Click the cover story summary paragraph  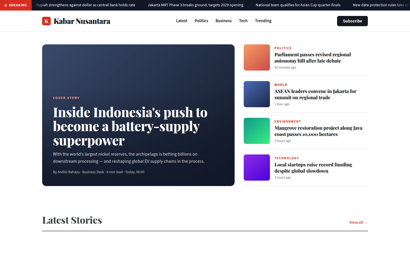(x=129, y=158)
